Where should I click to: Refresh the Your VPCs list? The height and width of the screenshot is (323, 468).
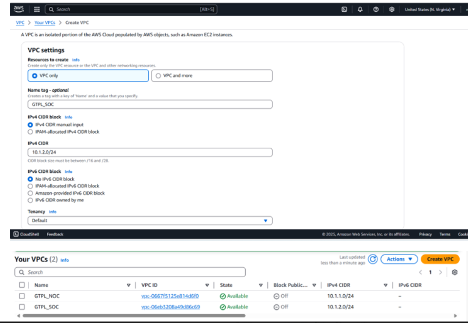(x=373, y=260)
